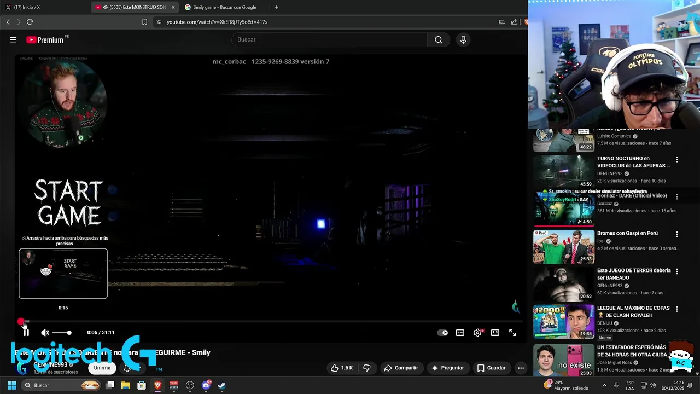The height and width of the screenshot is (394, 700).
Task: Open Microsoft Store from taskbar
Action: (142, 385)
